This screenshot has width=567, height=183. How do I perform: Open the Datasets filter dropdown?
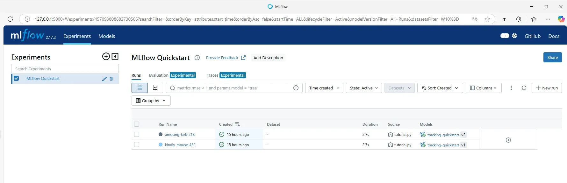coord(399,88)
